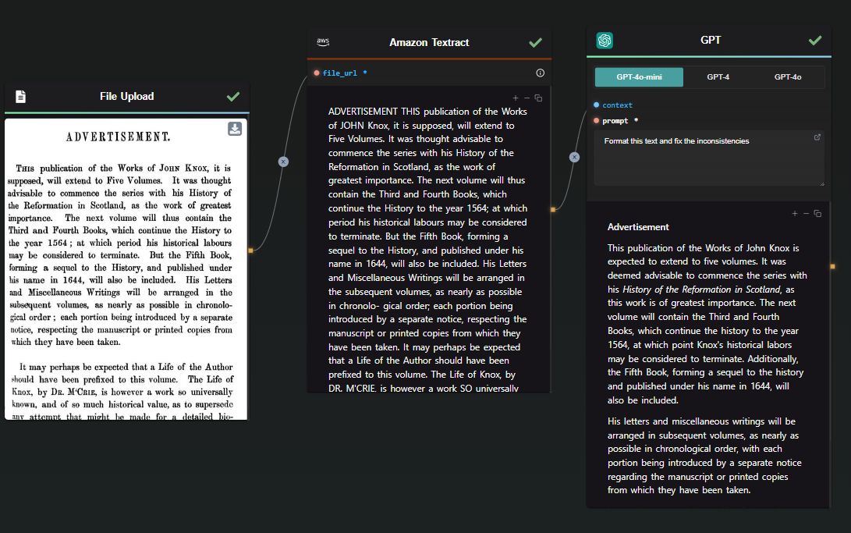Viewport: 851px width, 533px height.
Task: Increase text size in Textract output
Action: click(x=515, y=98)
